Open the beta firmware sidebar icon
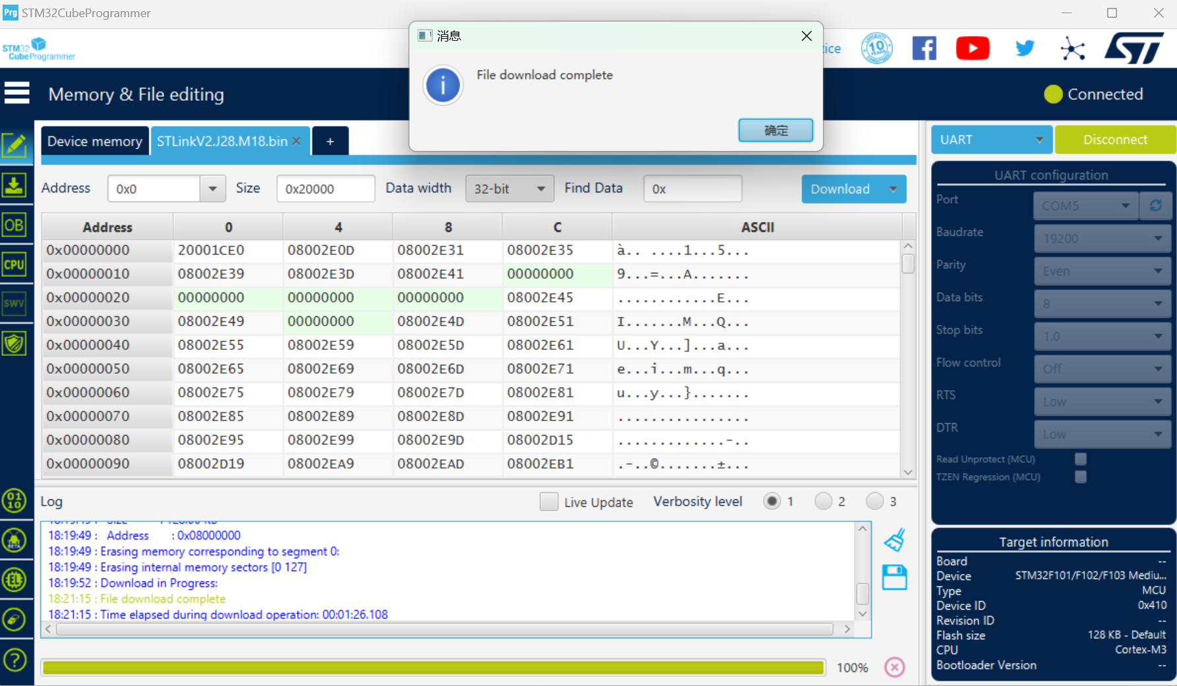This screenshot has width=1177, height=686. pos(15,540)
